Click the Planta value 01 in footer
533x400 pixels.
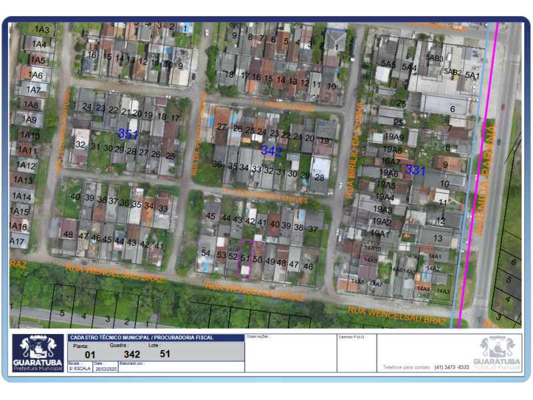90,355
